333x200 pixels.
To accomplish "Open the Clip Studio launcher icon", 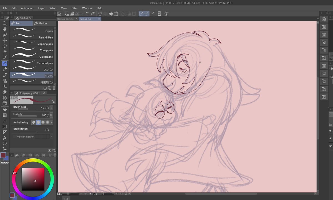I will coord(59,14).
